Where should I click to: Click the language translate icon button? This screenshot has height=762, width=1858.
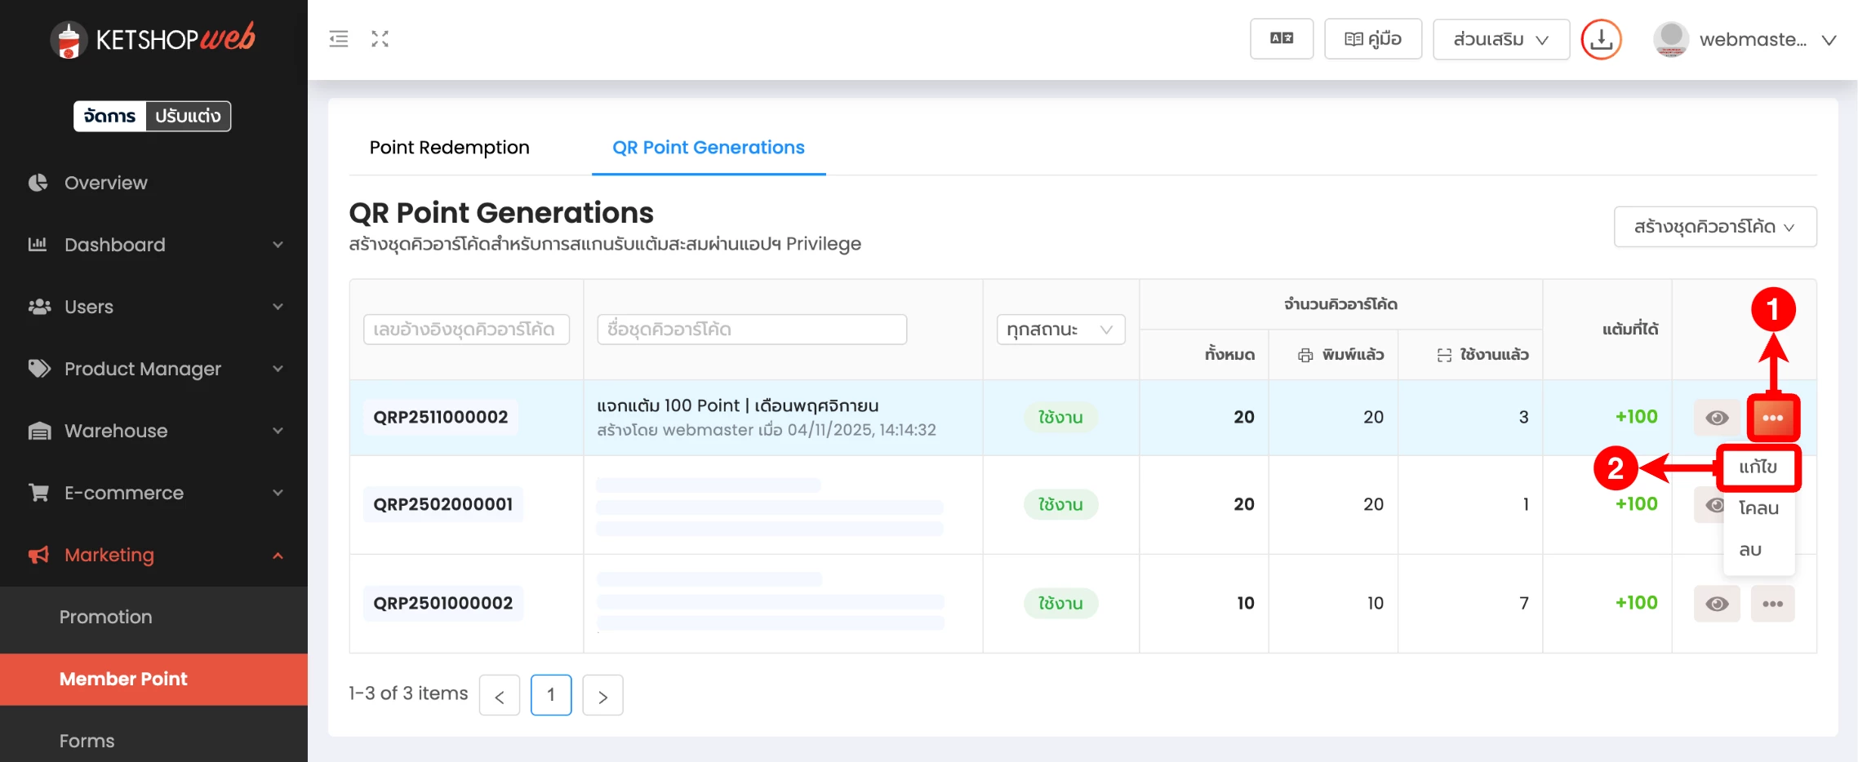(1281, 38)
